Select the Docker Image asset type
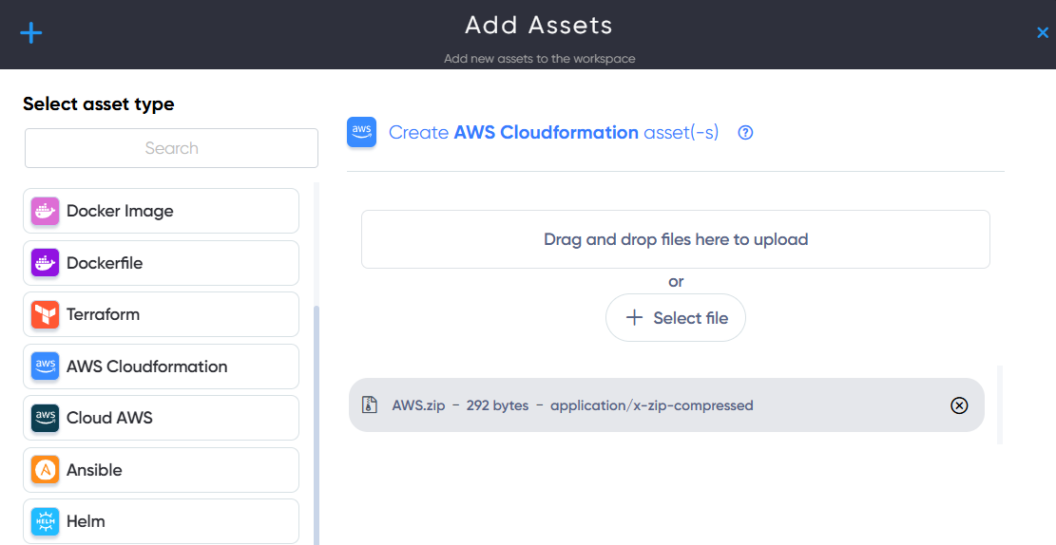Image resolution: width=1056 pixels, height=545 pixels. pos(161,211)
